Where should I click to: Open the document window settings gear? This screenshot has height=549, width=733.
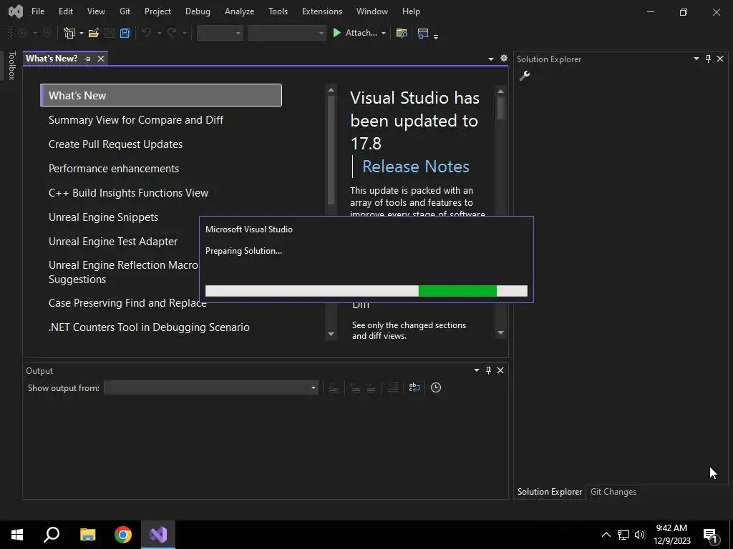[x=503, y=59]
